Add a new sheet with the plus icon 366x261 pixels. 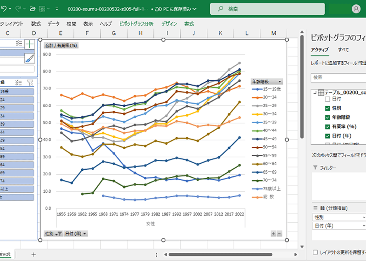click(x=34, y=255)
